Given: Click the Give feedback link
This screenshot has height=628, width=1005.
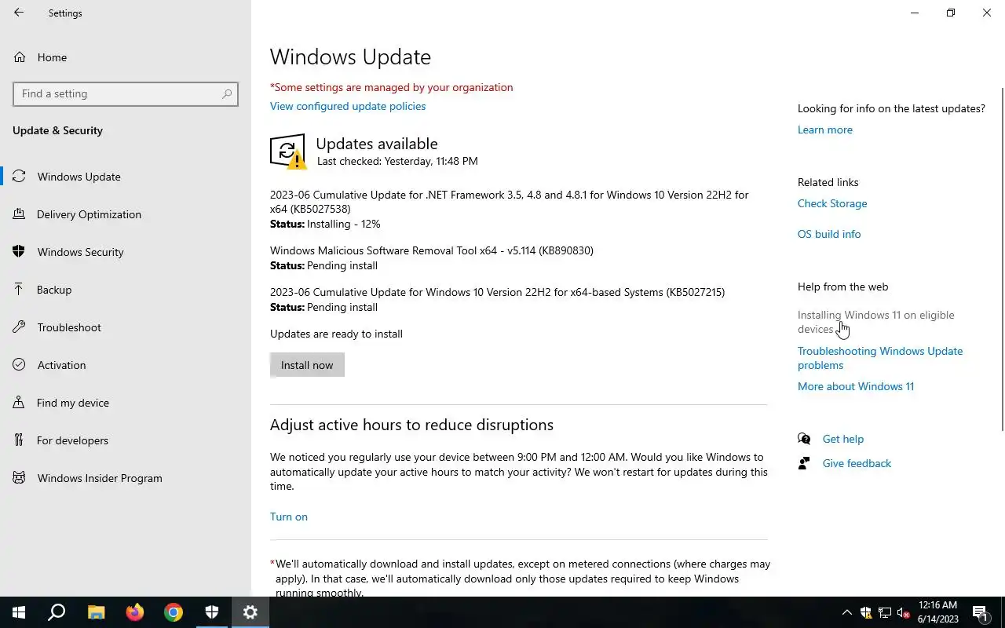Looking at the screenshot, I should (x=857, y=463).
